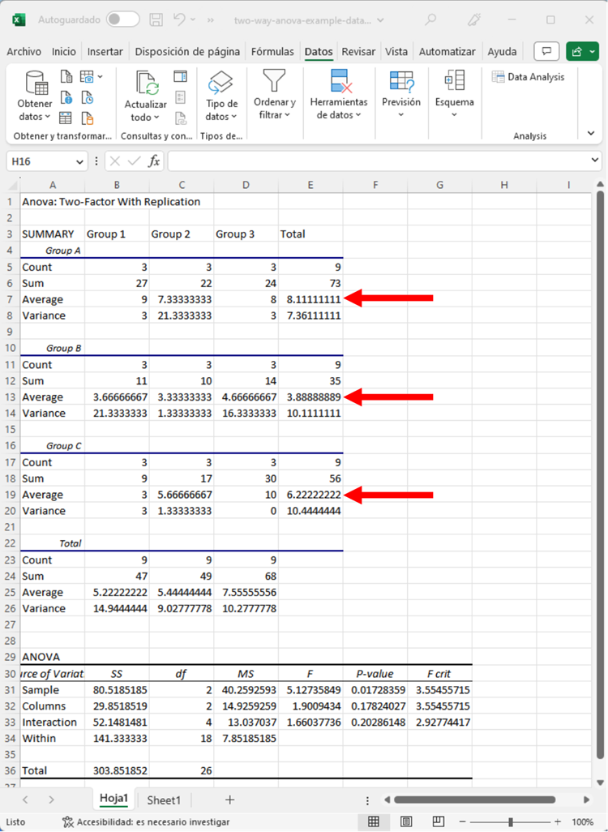
Task: Expand the Tipo de datos gallery
Action: click(221, 109)
